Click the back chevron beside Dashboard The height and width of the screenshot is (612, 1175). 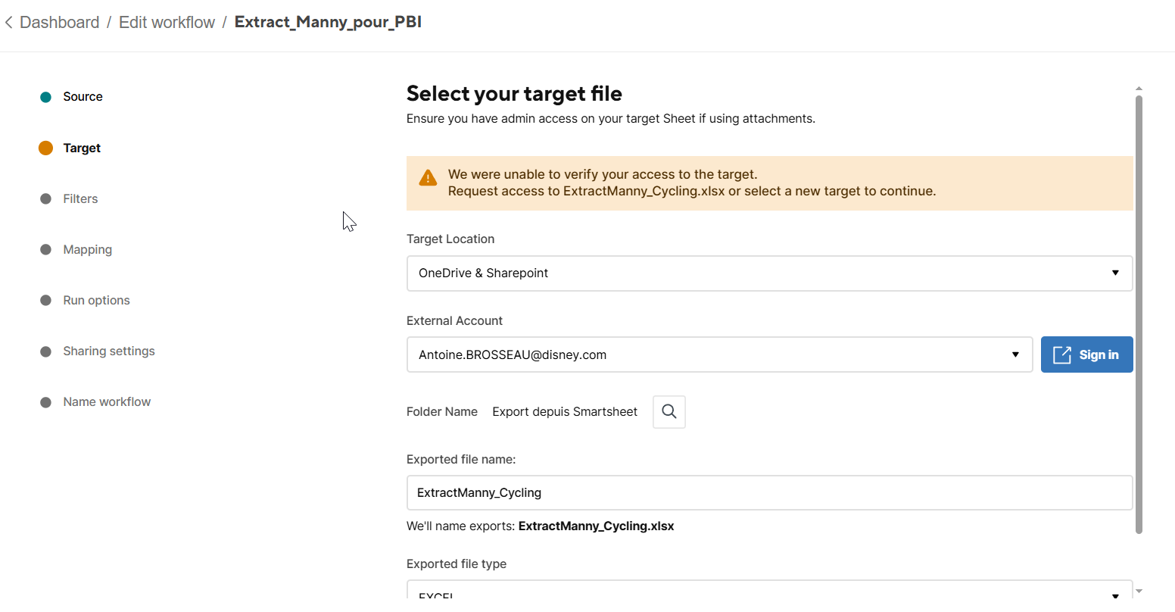click(8, 23)
